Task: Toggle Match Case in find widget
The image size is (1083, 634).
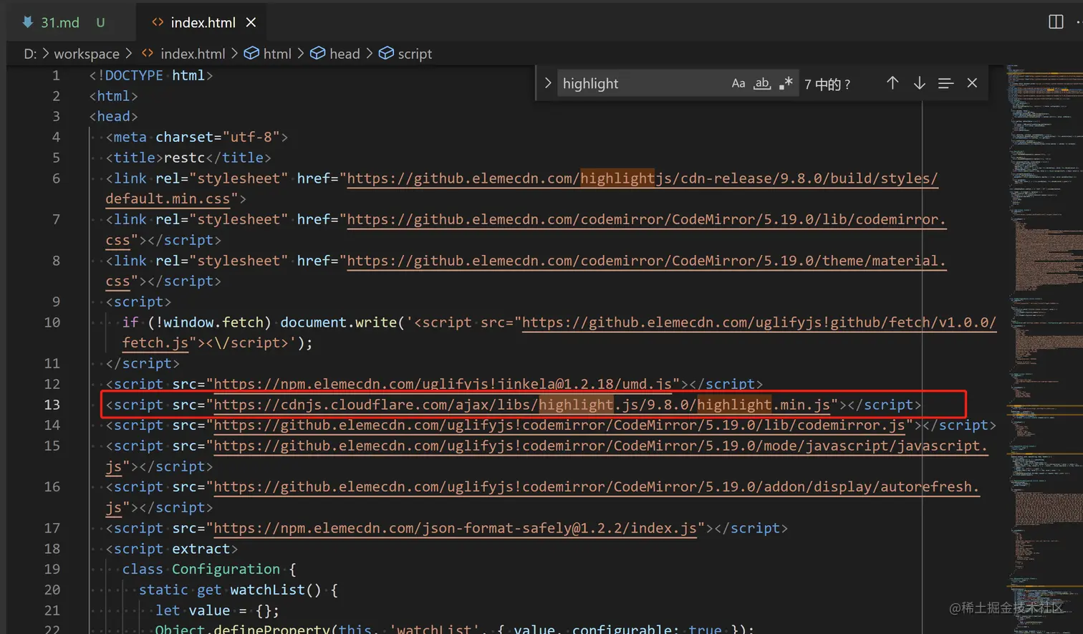Action: pyautogui.click(x=738, y=83)
